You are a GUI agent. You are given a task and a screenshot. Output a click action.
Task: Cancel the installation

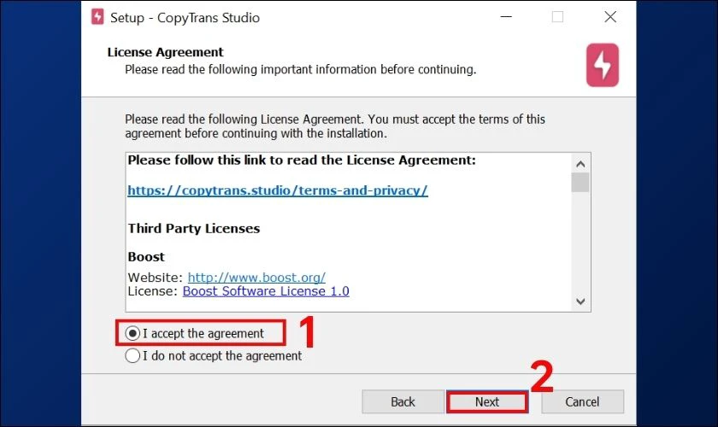tap(582, 402)
